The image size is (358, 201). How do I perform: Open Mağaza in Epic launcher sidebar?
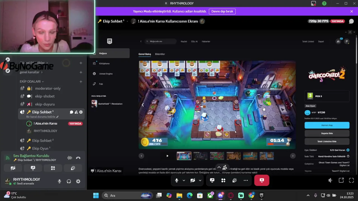pos(110,53)
